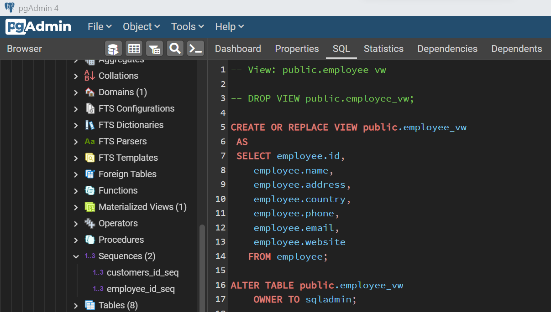Click the View Data table grid icon

tap(134, 48)
